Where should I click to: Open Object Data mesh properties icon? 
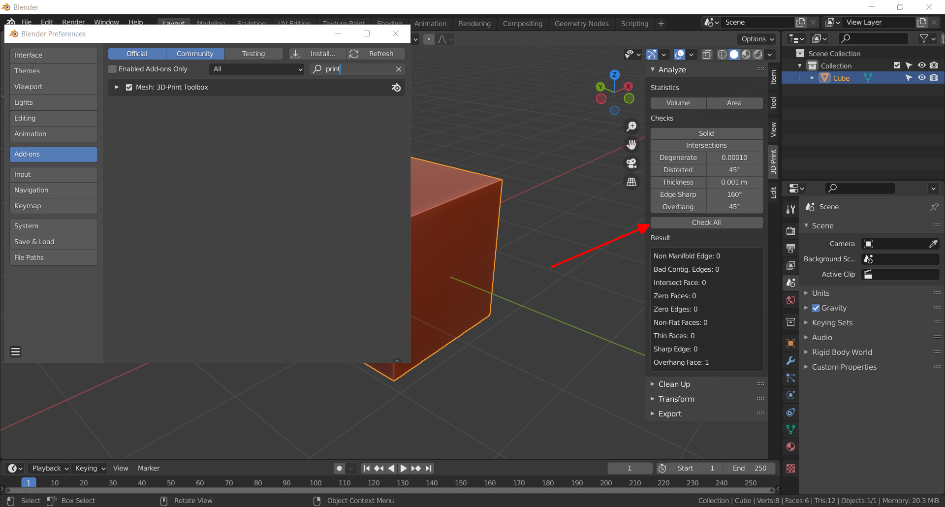point(790,429)
